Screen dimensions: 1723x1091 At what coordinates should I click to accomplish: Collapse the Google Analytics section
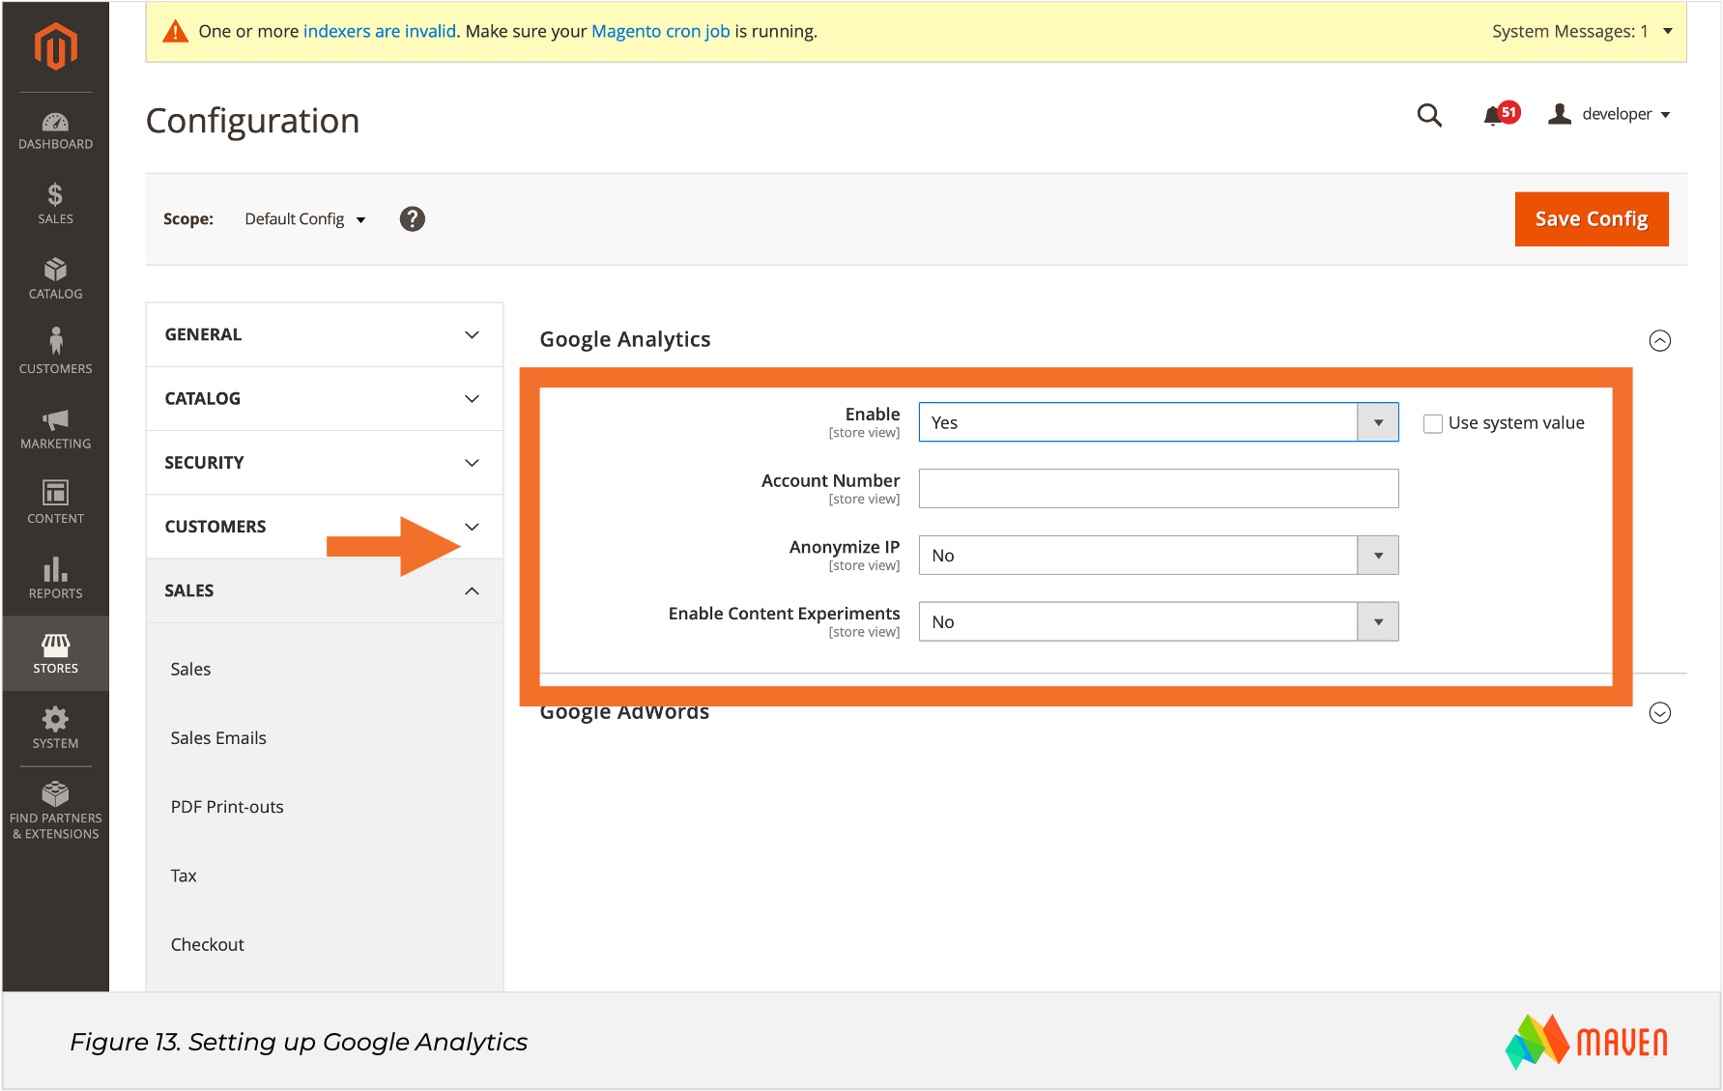(x=1659, y=340)
